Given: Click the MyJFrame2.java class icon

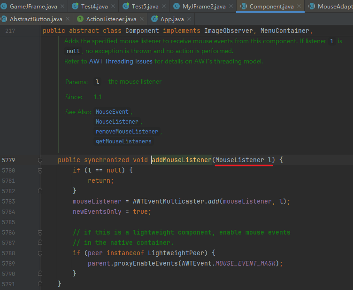Looking at the screenshot, I should [176, 6].
